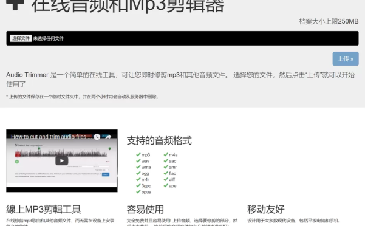Click the 線上MP3剪輯工具 heading
Screen dimensions: 365x226
coord(44,209)
